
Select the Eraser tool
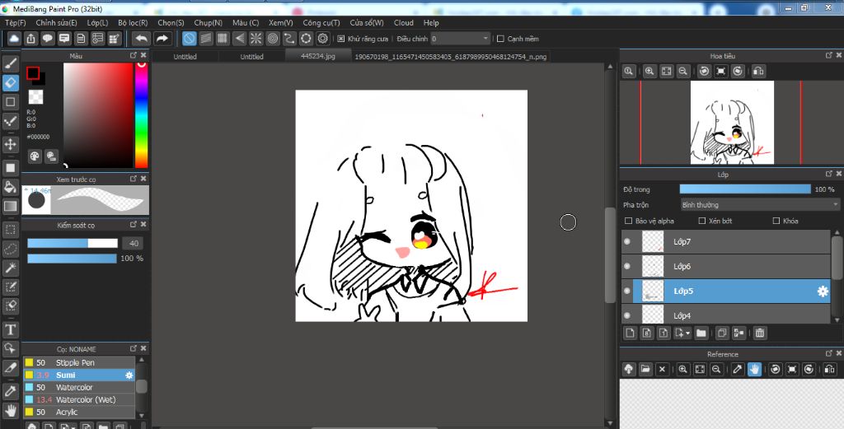[10, 83]
